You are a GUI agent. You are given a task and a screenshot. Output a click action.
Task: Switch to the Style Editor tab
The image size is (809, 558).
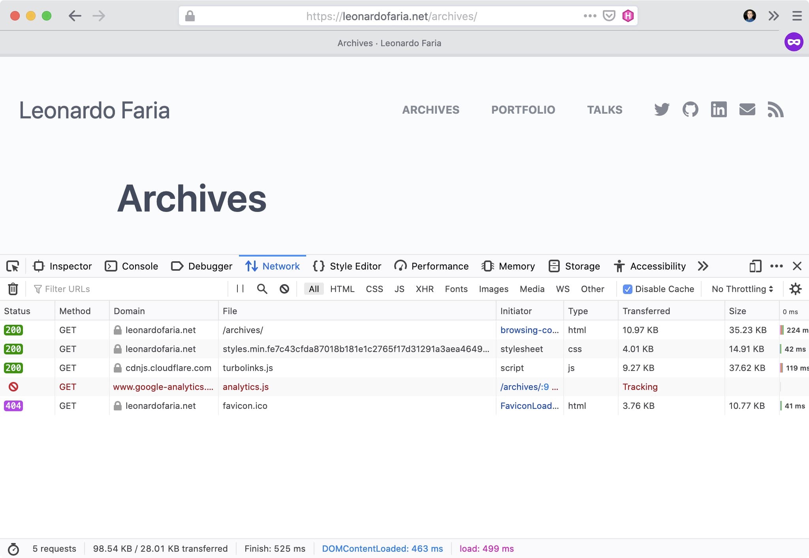pos(347,266)
